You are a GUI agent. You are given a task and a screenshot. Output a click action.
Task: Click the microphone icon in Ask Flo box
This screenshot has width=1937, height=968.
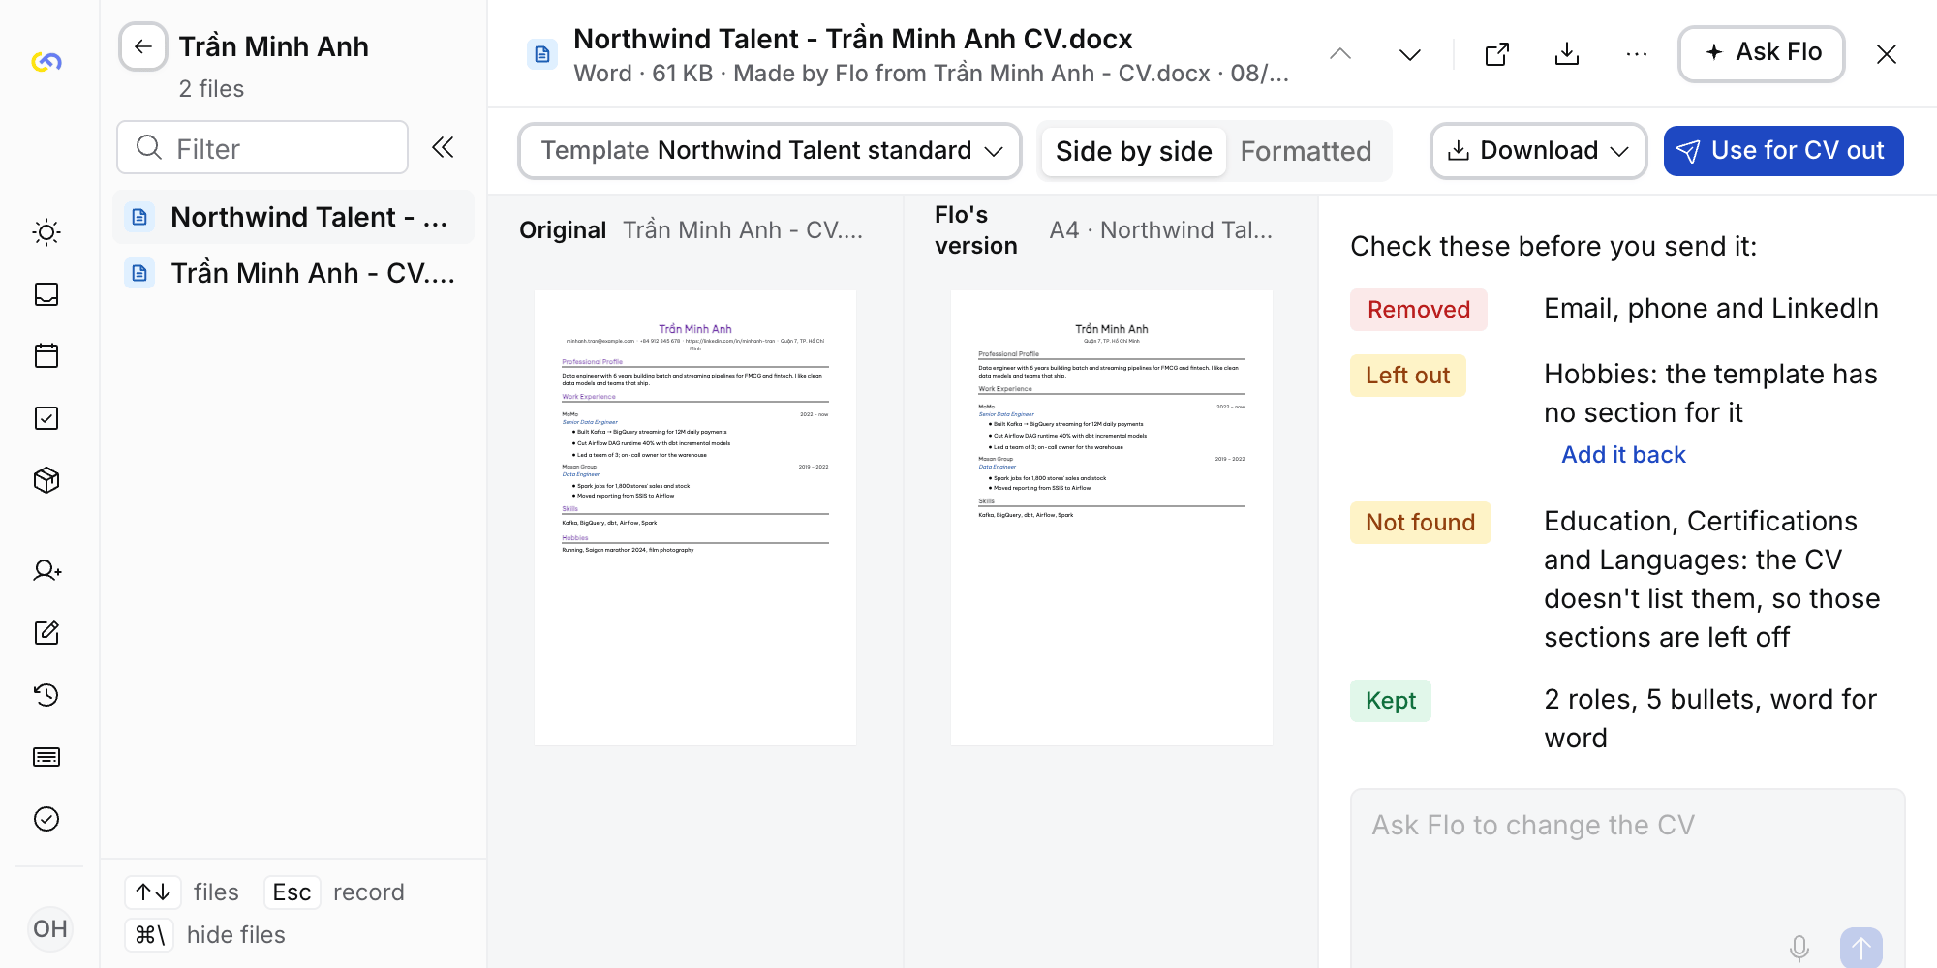pyautogui.click(x=1799, y=948)
